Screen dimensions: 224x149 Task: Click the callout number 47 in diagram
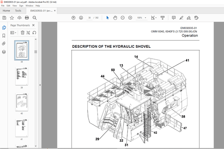(x=185, y=128)
